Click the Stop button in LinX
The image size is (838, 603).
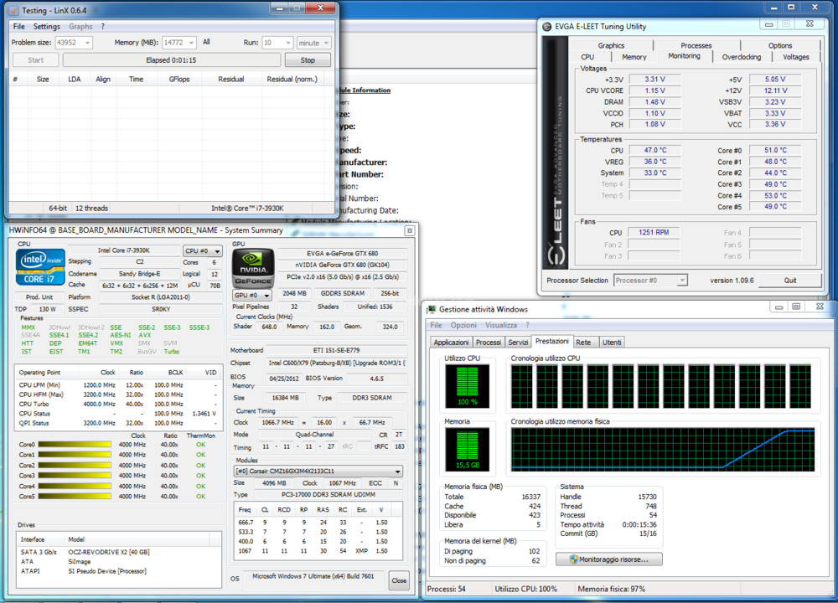click(x=308, y=60)
